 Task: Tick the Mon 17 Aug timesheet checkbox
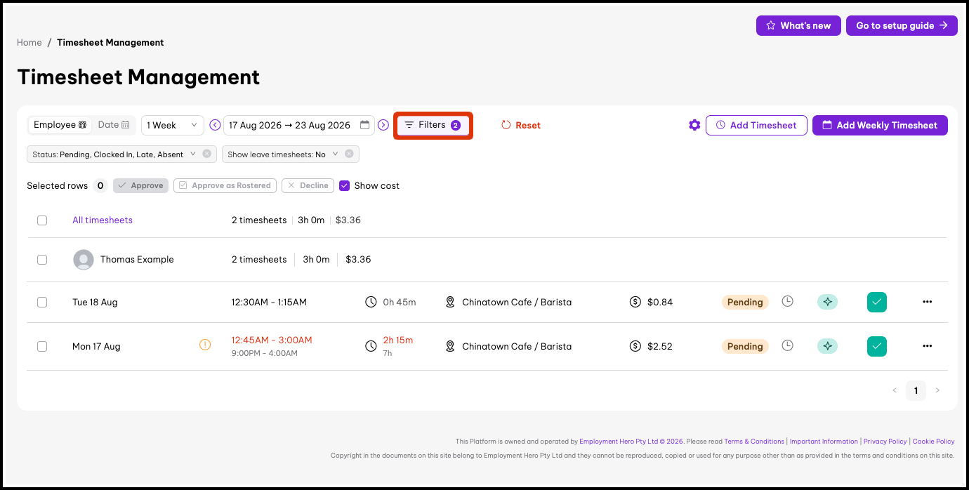tap(42, 346)
